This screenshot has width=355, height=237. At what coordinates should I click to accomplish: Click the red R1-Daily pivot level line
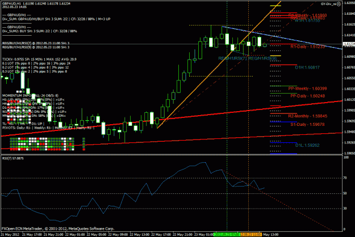[x=283, y=44]
